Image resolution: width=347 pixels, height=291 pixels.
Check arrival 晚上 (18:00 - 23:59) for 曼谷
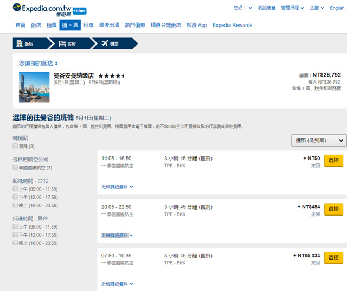click(x=15, y=243)
